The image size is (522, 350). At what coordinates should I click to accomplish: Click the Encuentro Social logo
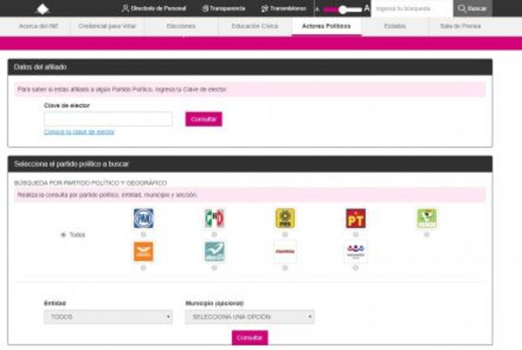click(355, 252)
